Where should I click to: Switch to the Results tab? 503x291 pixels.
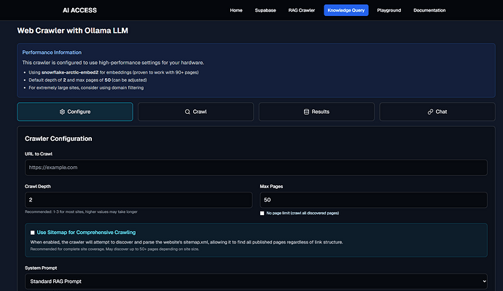point(316,112)
